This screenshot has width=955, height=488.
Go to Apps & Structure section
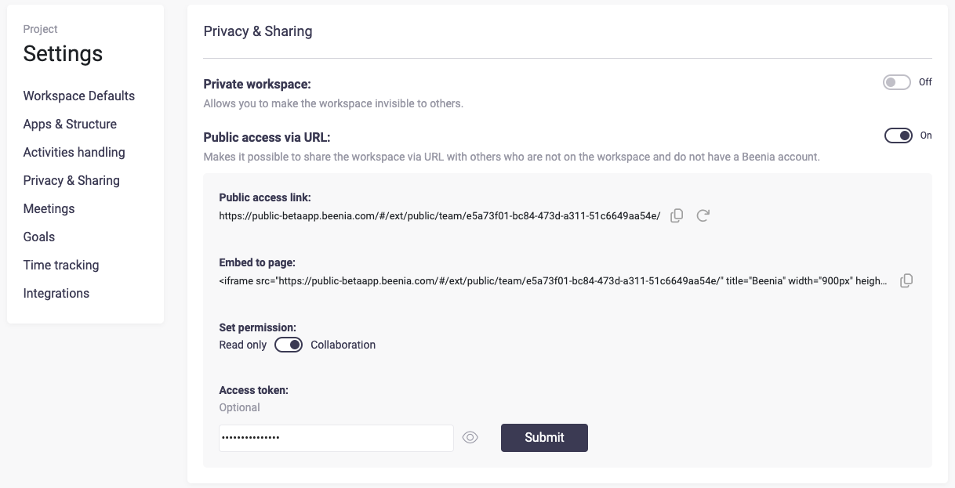[x=70, y=124]
